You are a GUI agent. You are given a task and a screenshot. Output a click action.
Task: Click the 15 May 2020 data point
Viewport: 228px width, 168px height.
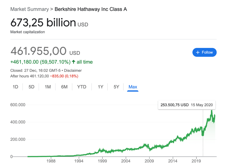tap(203, 135)
